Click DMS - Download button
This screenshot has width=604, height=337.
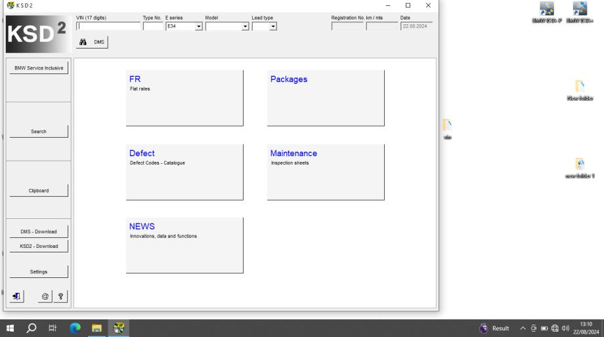pyautogui.click(x=39, y=231)
